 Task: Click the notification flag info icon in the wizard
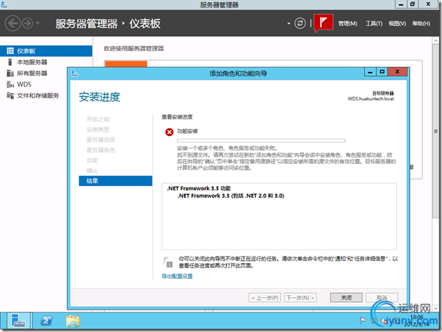click(168, 262)
